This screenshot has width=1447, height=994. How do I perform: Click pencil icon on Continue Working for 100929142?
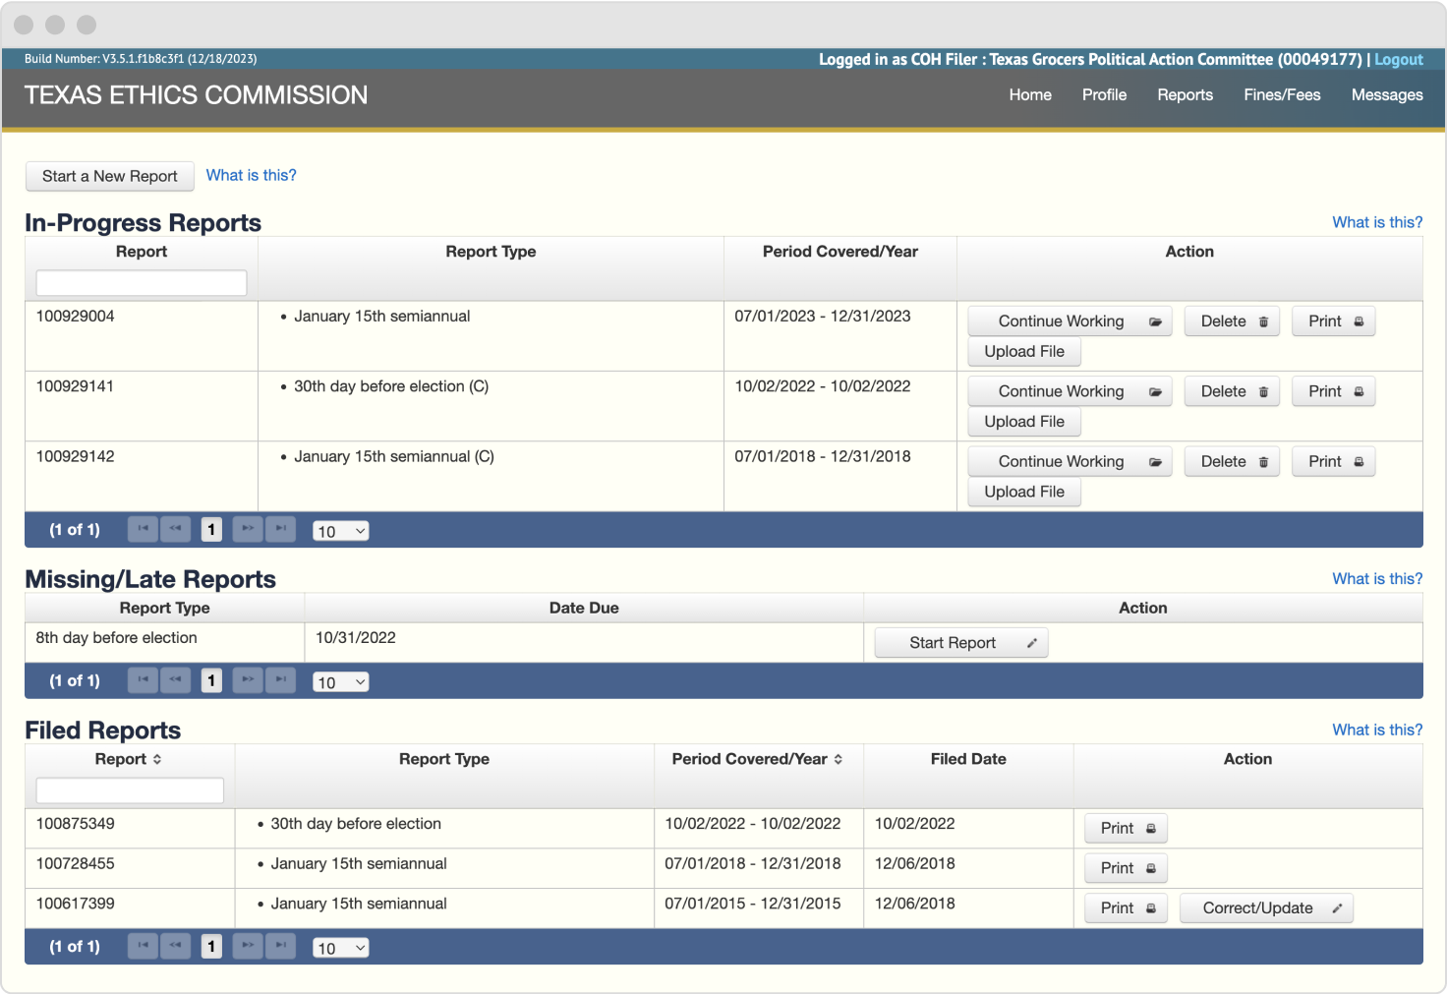coord(1153,461)
